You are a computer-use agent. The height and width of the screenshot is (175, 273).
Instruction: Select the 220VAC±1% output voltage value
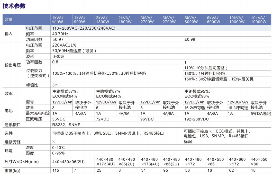[65, 45]
